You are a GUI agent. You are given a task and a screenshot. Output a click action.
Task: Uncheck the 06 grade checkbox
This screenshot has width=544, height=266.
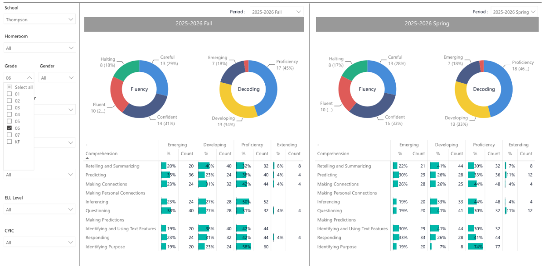[x=9, y=128]
